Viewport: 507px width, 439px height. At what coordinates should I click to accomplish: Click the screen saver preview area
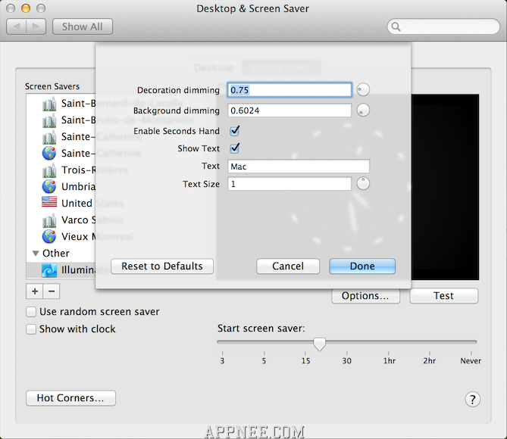(445, 187)
